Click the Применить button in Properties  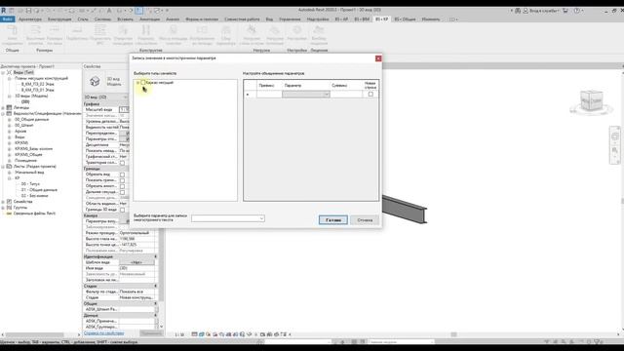click(151, 333)
